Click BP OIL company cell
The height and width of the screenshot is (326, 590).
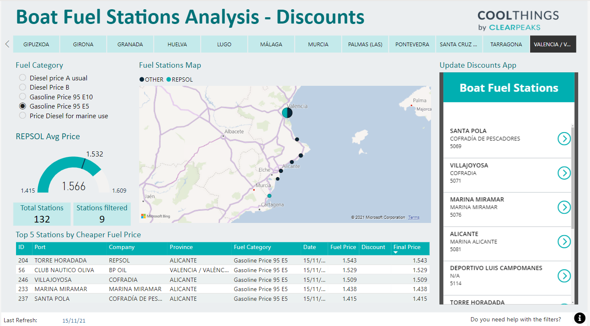(118, 270)
